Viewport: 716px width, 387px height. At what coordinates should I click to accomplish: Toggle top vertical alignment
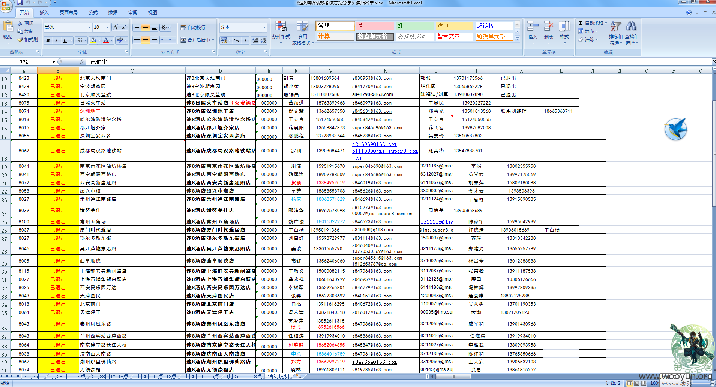click(137, 28)
